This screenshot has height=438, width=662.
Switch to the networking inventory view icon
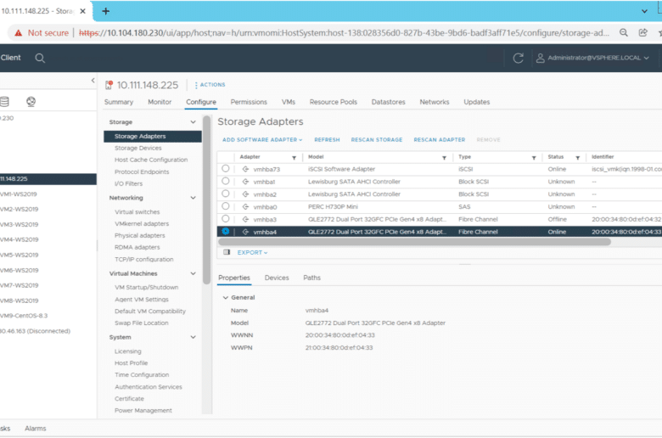[x=31, y=101]
